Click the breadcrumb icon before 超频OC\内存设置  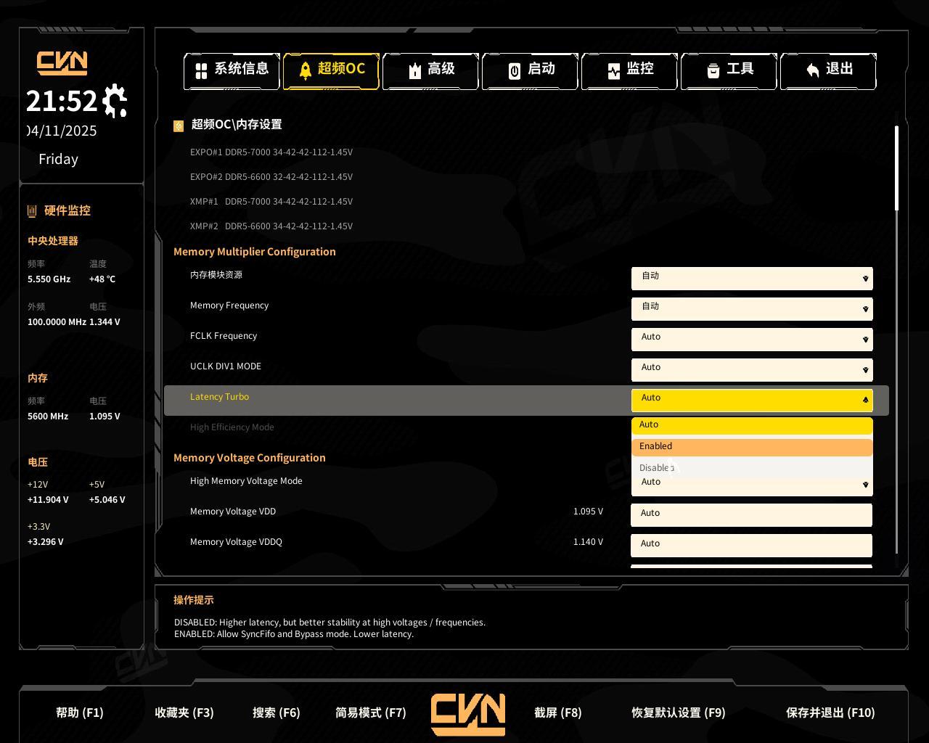[x=179, y=126]
